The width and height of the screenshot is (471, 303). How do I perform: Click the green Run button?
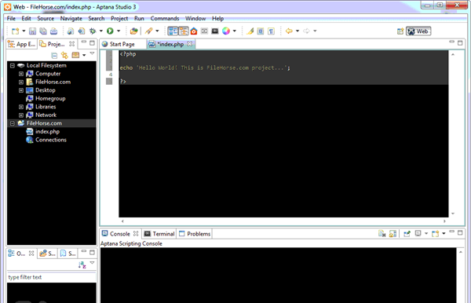point(110,31)
